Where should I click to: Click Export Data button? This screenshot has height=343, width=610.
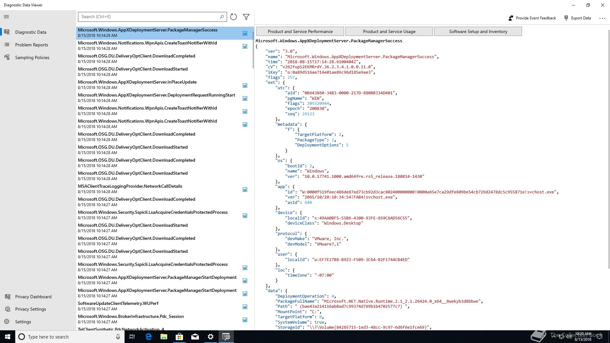tap(577, 18)
